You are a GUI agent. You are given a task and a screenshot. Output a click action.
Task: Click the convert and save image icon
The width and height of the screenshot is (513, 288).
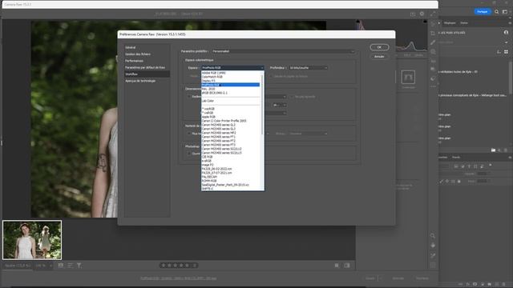pyautogui.click(x=413, y=14)
